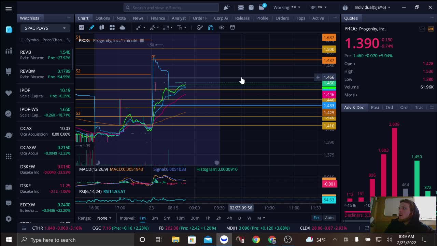Switch to the Profile tab
Image resolution: width=437 pixels, height=246 pixels.
[x=262, y=18]
